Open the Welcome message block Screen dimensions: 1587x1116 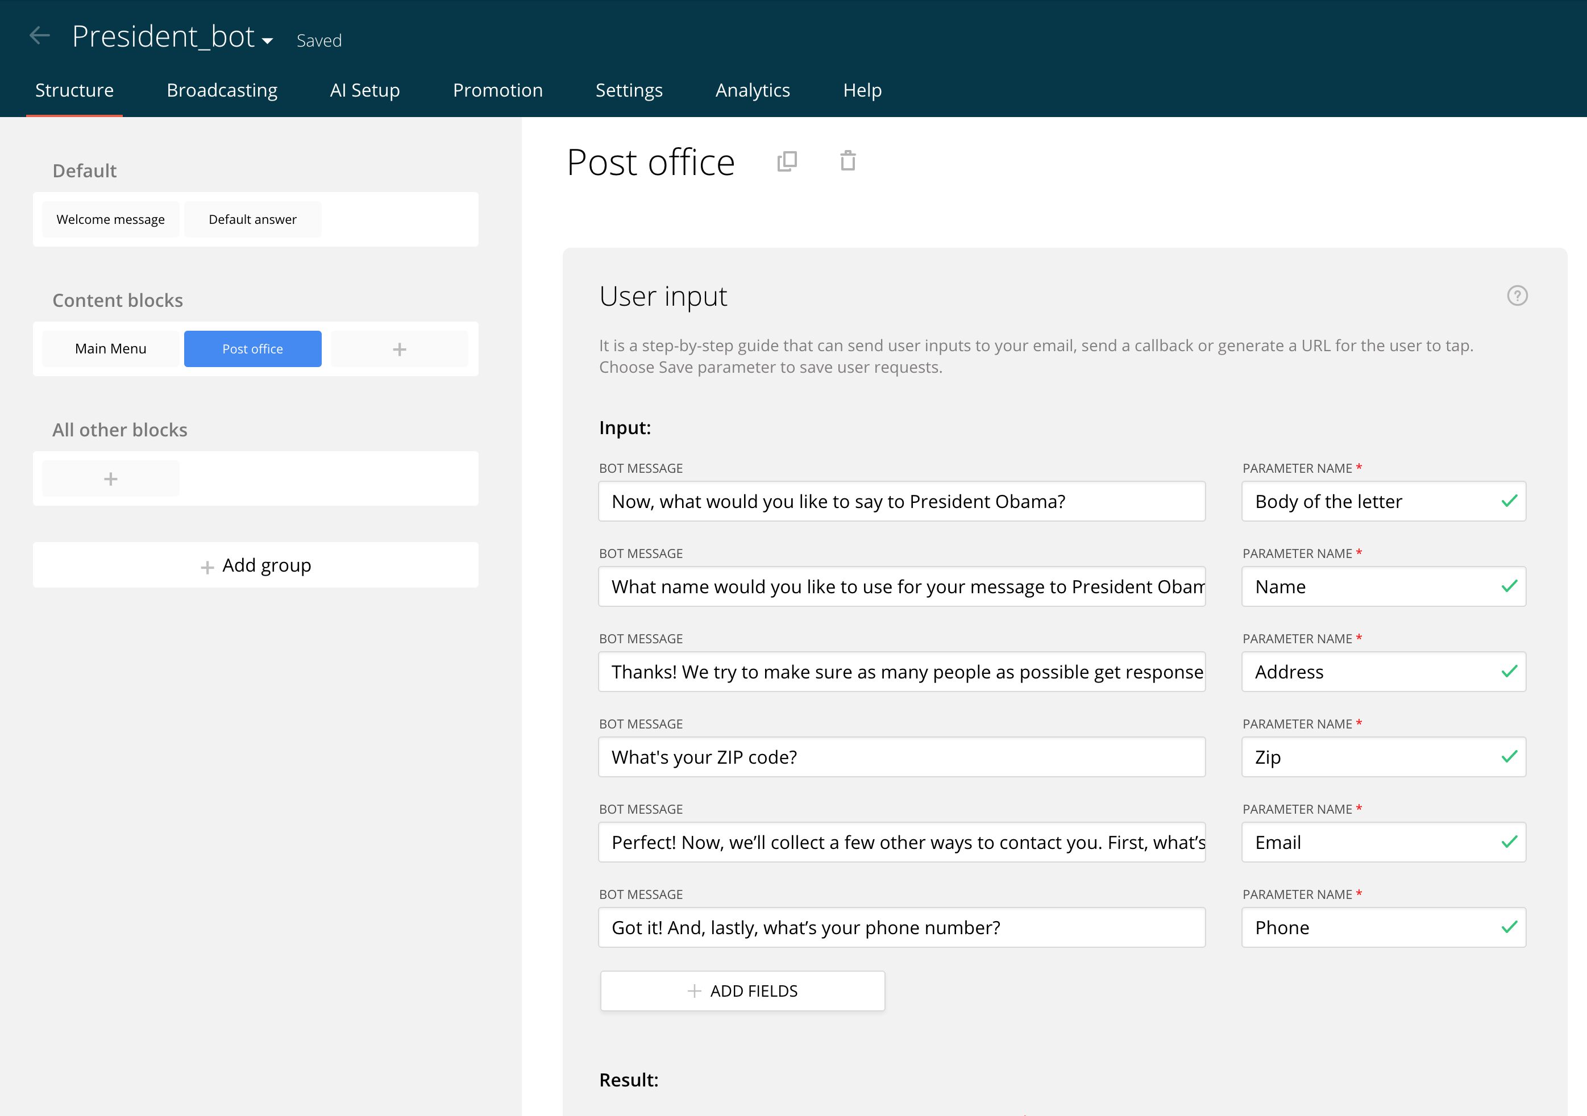point(111,219)
